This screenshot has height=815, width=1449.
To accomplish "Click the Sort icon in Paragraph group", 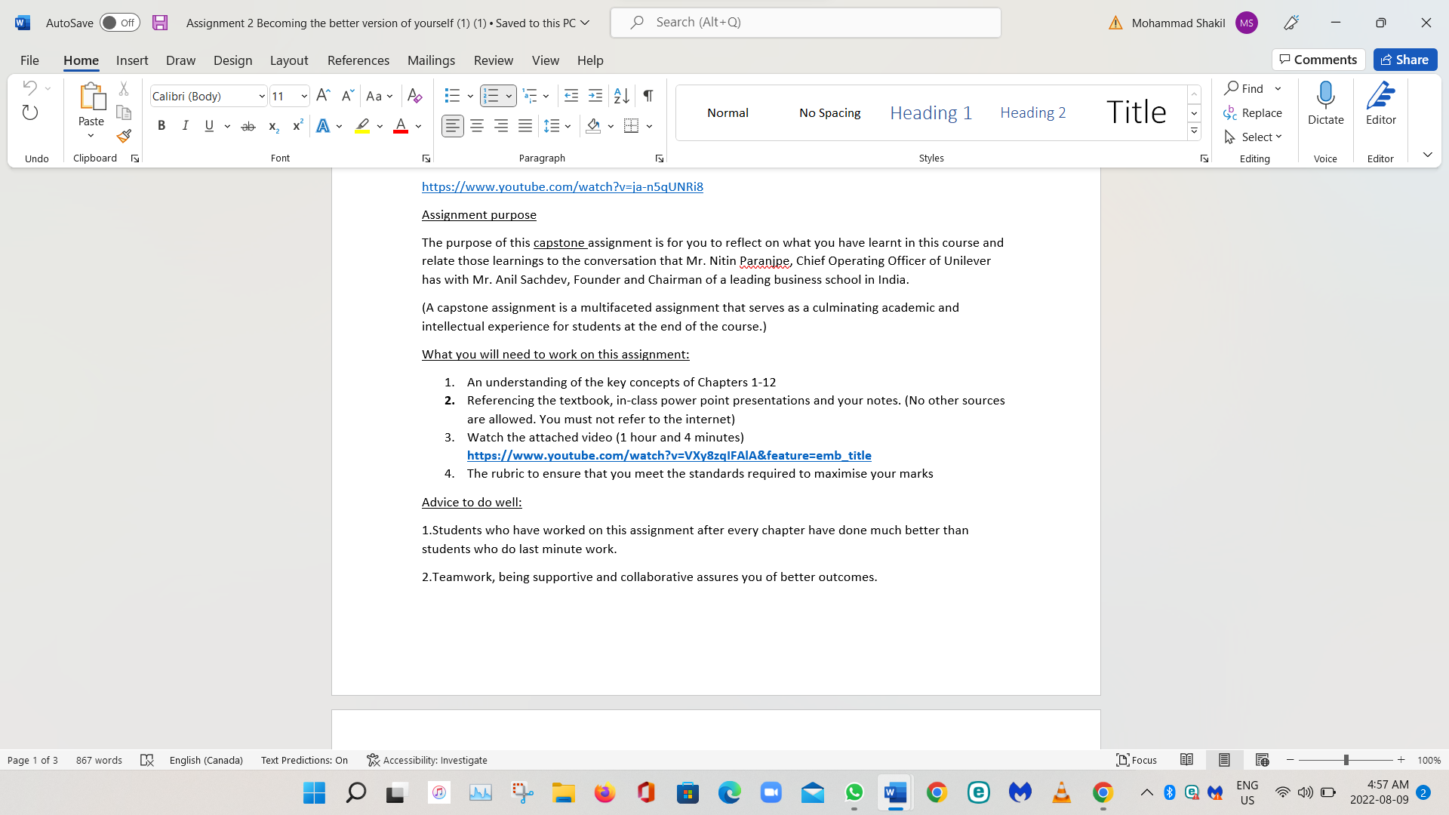I will [x=621, y=96].
